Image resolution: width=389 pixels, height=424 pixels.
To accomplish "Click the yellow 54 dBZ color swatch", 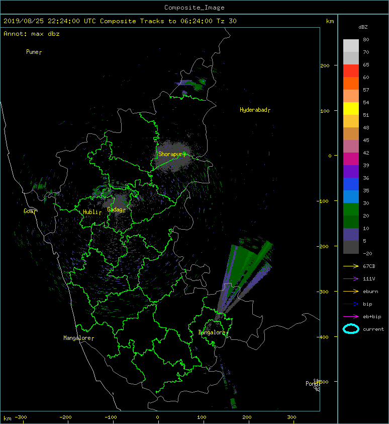I will coord(351,108).
